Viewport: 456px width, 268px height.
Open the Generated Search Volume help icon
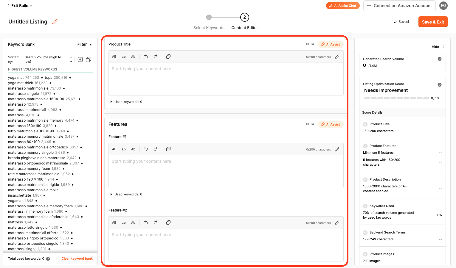tap(439, 59)
